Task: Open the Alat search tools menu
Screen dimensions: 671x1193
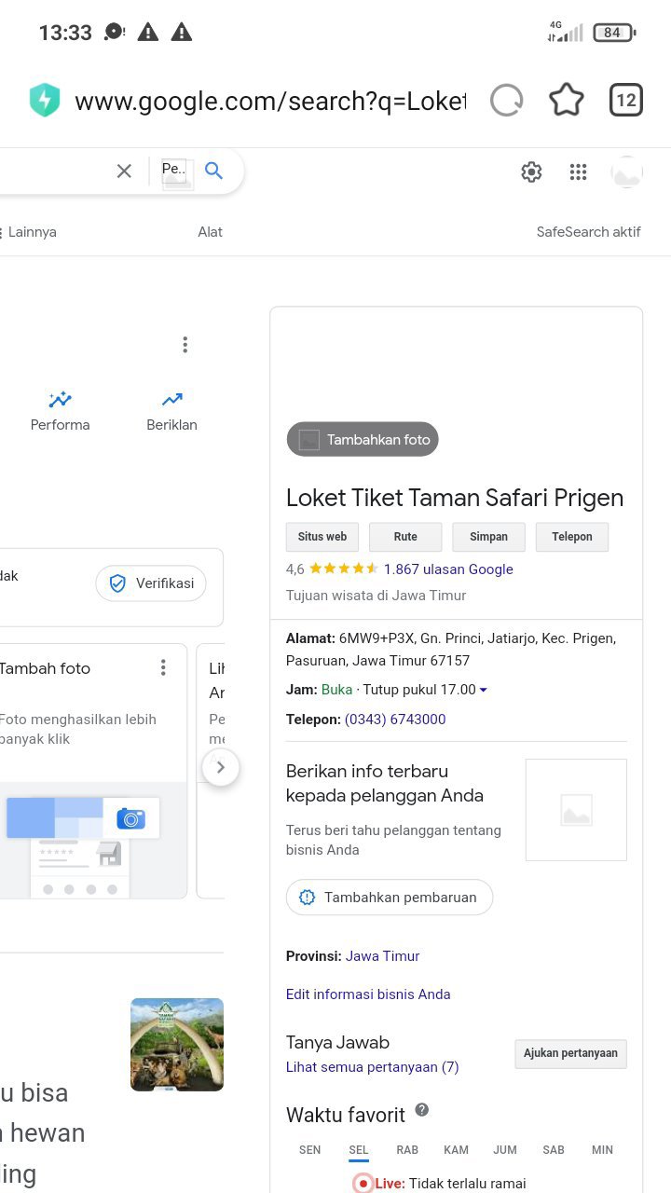Action: click(x=210, y=232)
